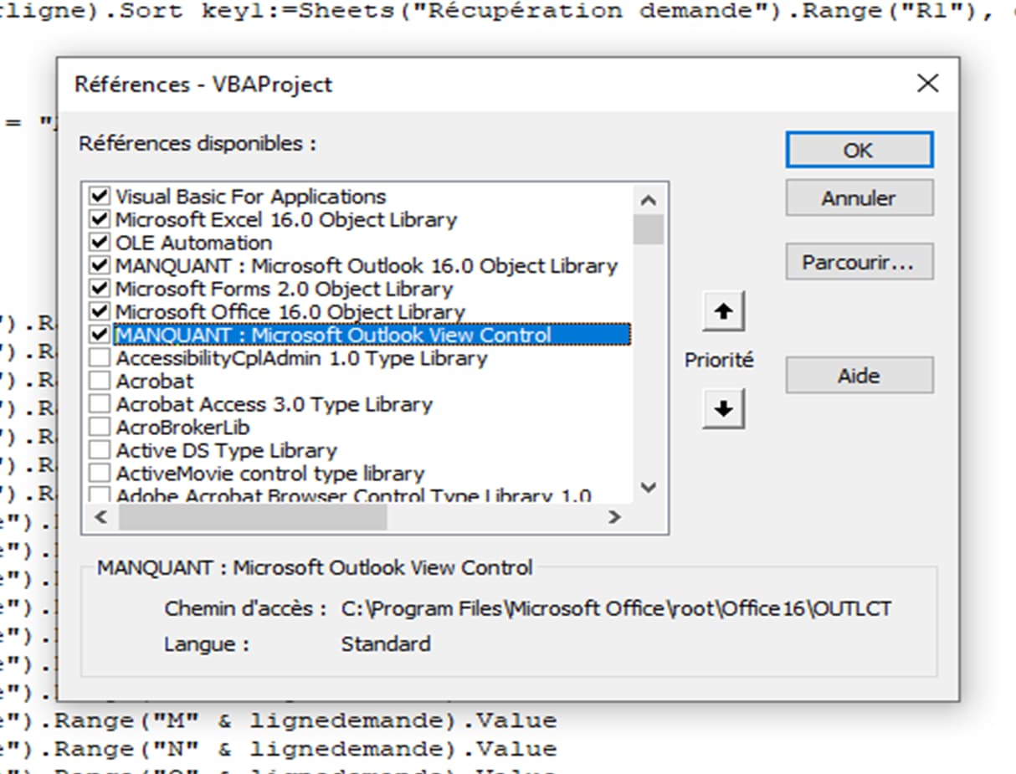Click the Sort key1 code line in editor
Screen dimensions: 1016x774
pos(508,12)
